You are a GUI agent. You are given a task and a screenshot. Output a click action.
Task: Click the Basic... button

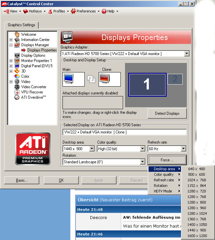click(x=22, y=180)
